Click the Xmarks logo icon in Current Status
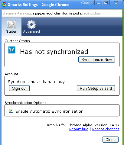This screenshot has height=145, width=124. 12,50
